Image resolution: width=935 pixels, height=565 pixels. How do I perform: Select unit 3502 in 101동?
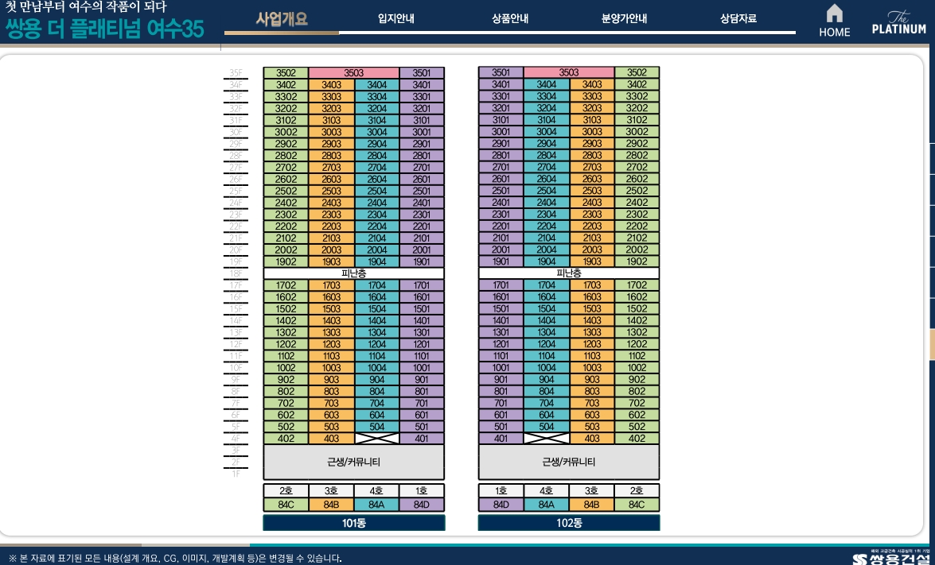[286, 72]
